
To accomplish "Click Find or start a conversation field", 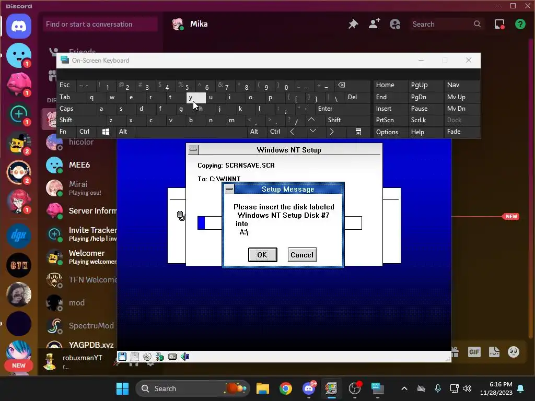I will click(x=100, y=24).
